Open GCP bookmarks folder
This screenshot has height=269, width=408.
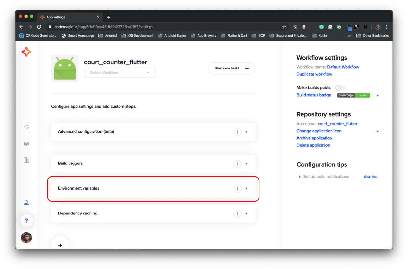pos(259,36)
